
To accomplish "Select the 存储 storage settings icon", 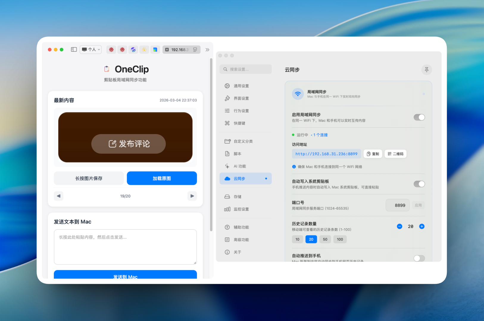I will tap(227, 196).
